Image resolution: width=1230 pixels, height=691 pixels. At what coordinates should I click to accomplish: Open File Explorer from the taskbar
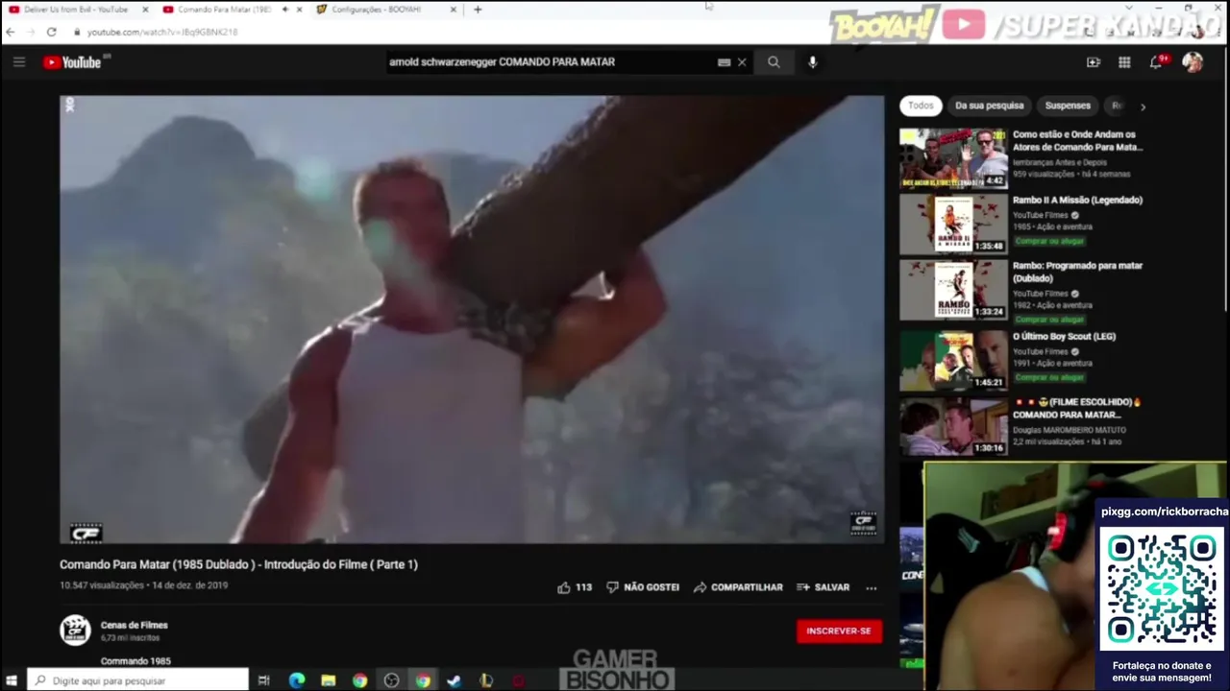tap(328, 680)
